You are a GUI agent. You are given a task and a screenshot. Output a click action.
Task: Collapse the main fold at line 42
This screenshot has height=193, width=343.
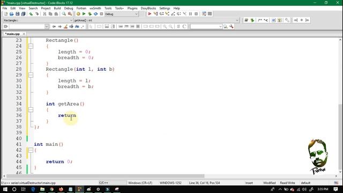31,150
